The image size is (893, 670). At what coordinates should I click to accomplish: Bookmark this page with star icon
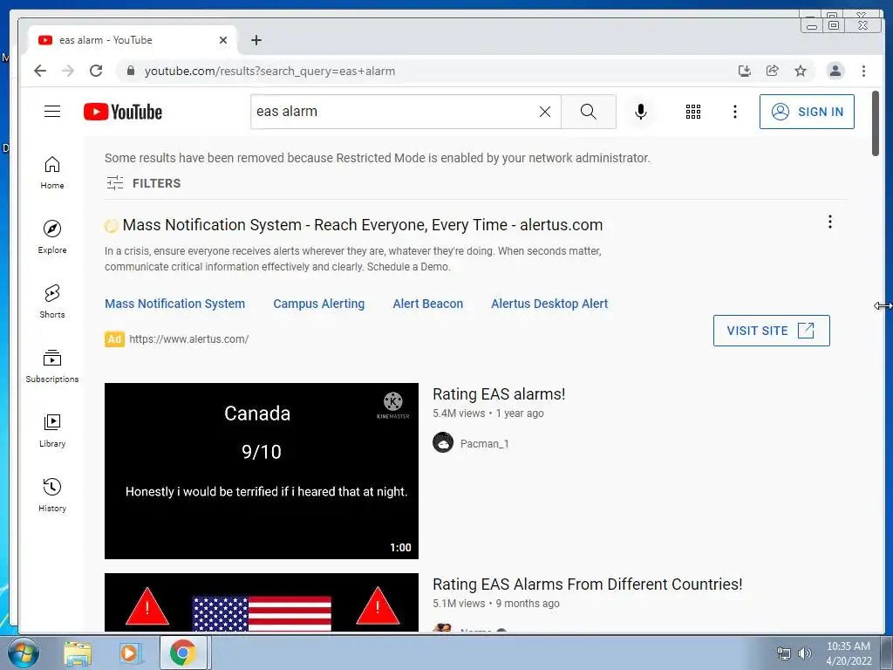tap(801, 71)
